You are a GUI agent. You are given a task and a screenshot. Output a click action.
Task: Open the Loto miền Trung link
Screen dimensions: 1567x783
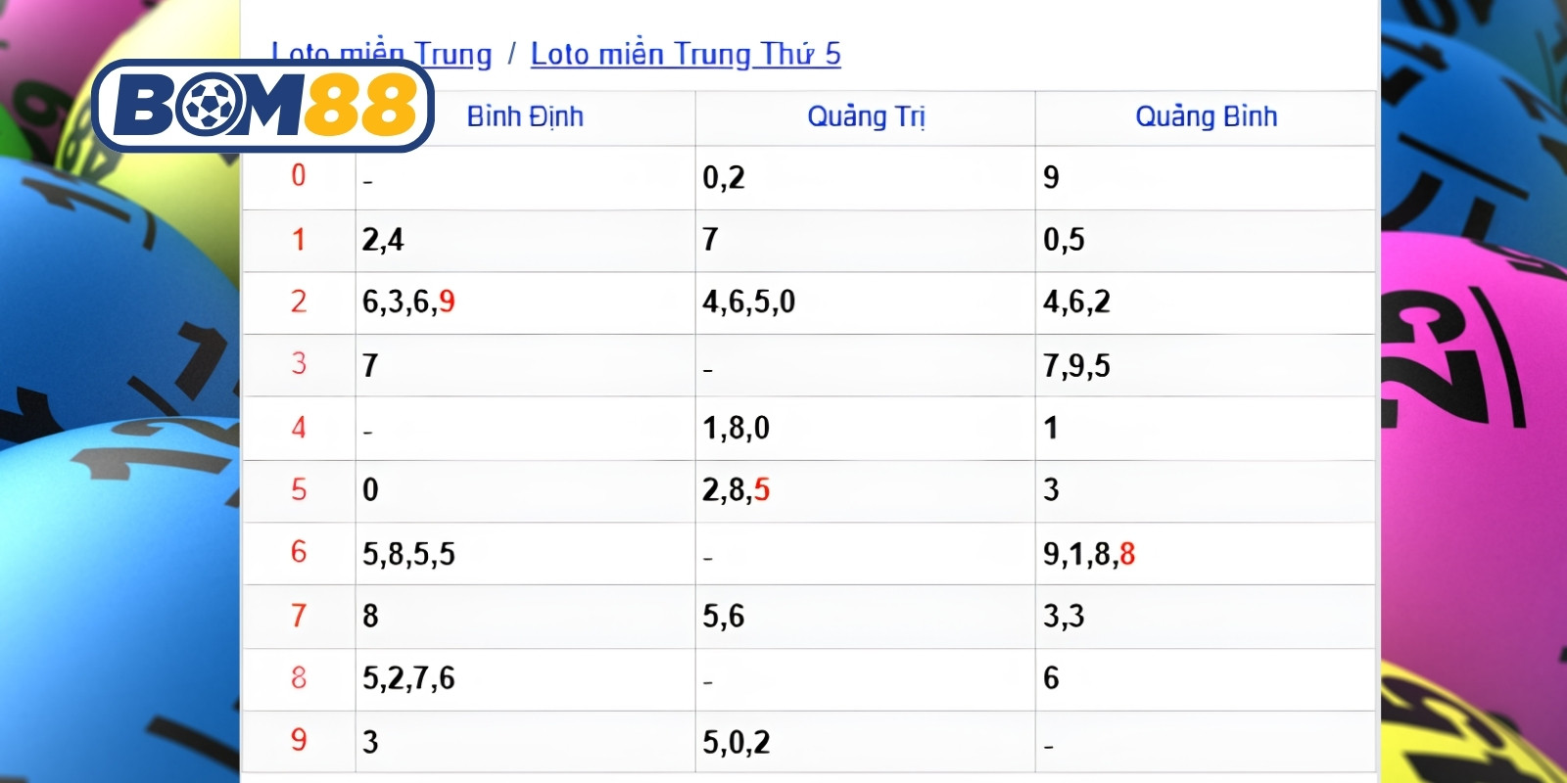click(x=381, y=54)
